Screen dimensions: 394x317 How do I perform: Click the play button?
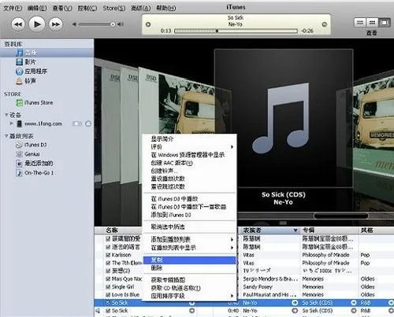[x=37, y=24]
